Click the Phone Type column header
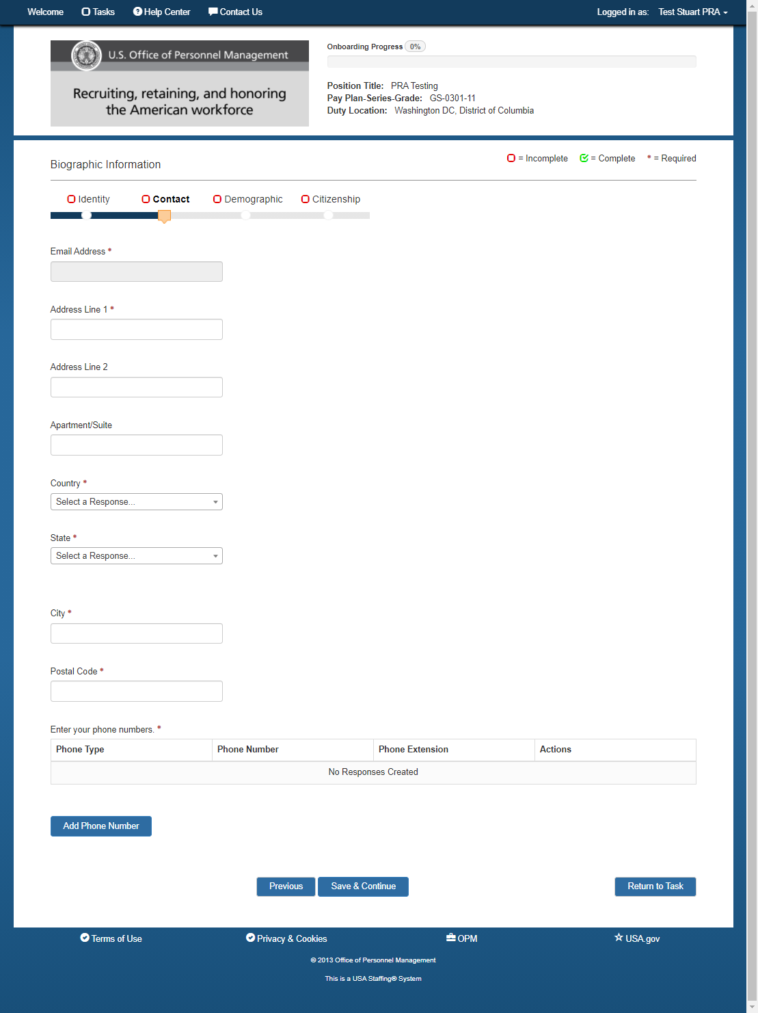Screen dimensions: 758x1013 coord(131,750)
